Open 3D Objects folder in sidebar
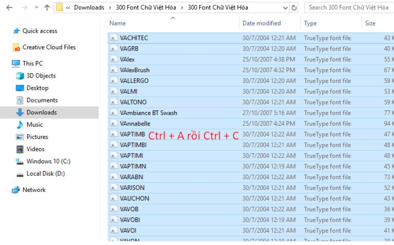 tap(41, 76)
